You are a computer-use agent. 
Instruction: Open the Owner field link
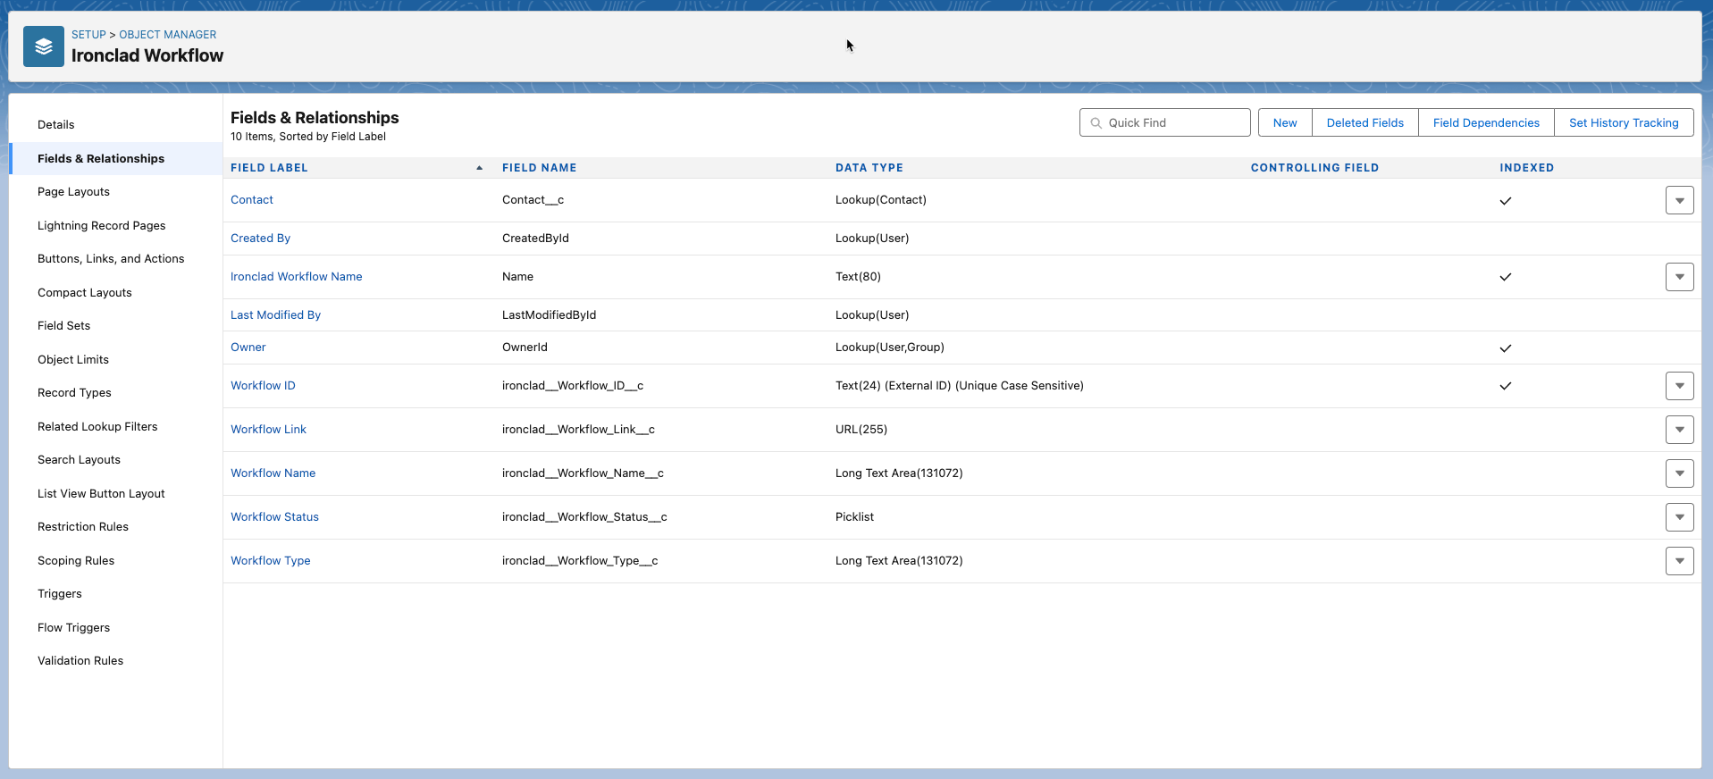248,348
